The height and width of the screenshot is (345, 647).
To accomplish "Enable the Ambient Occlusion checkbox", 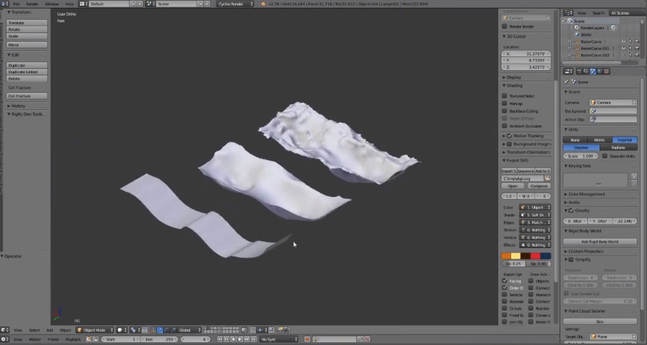I will [505, 126].
